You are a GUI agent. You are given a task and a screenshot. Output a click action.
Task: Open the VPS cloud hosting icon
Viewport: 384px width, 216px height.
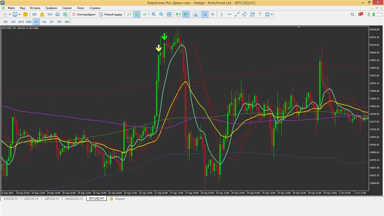(x=58, y=14)
